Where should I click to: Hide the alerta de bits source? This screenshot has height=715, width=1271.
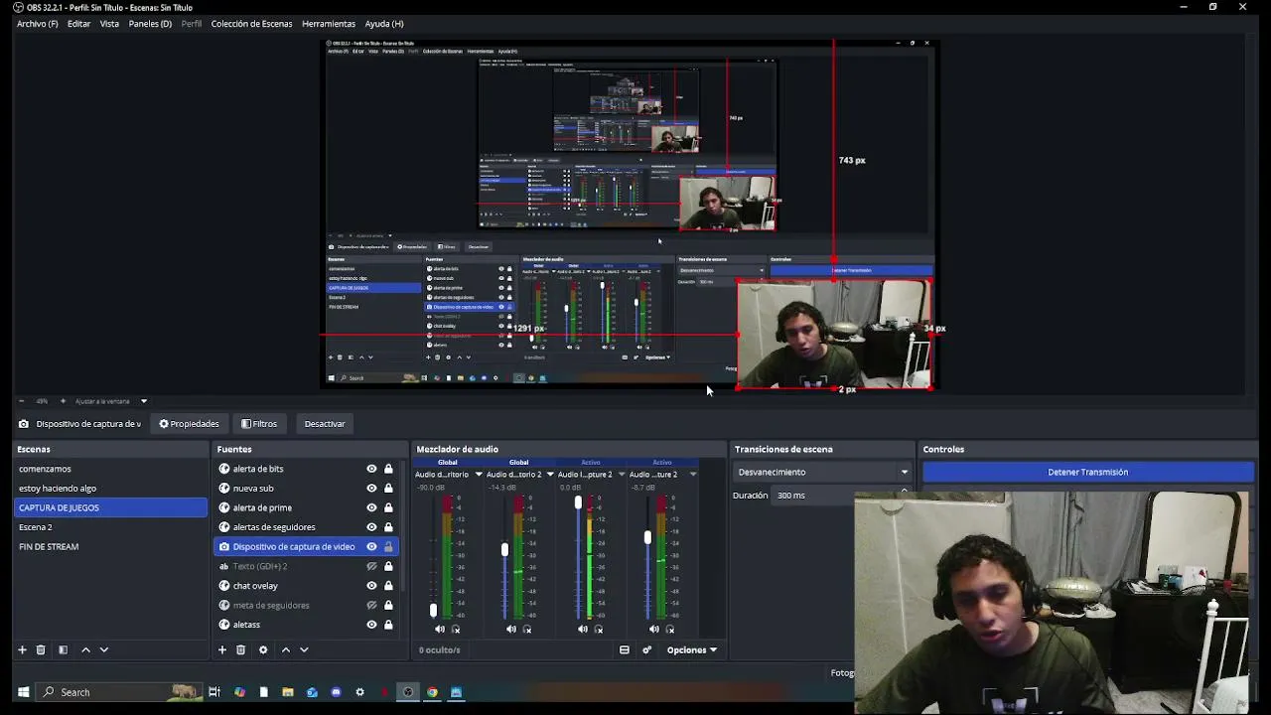tap(371, 469)
